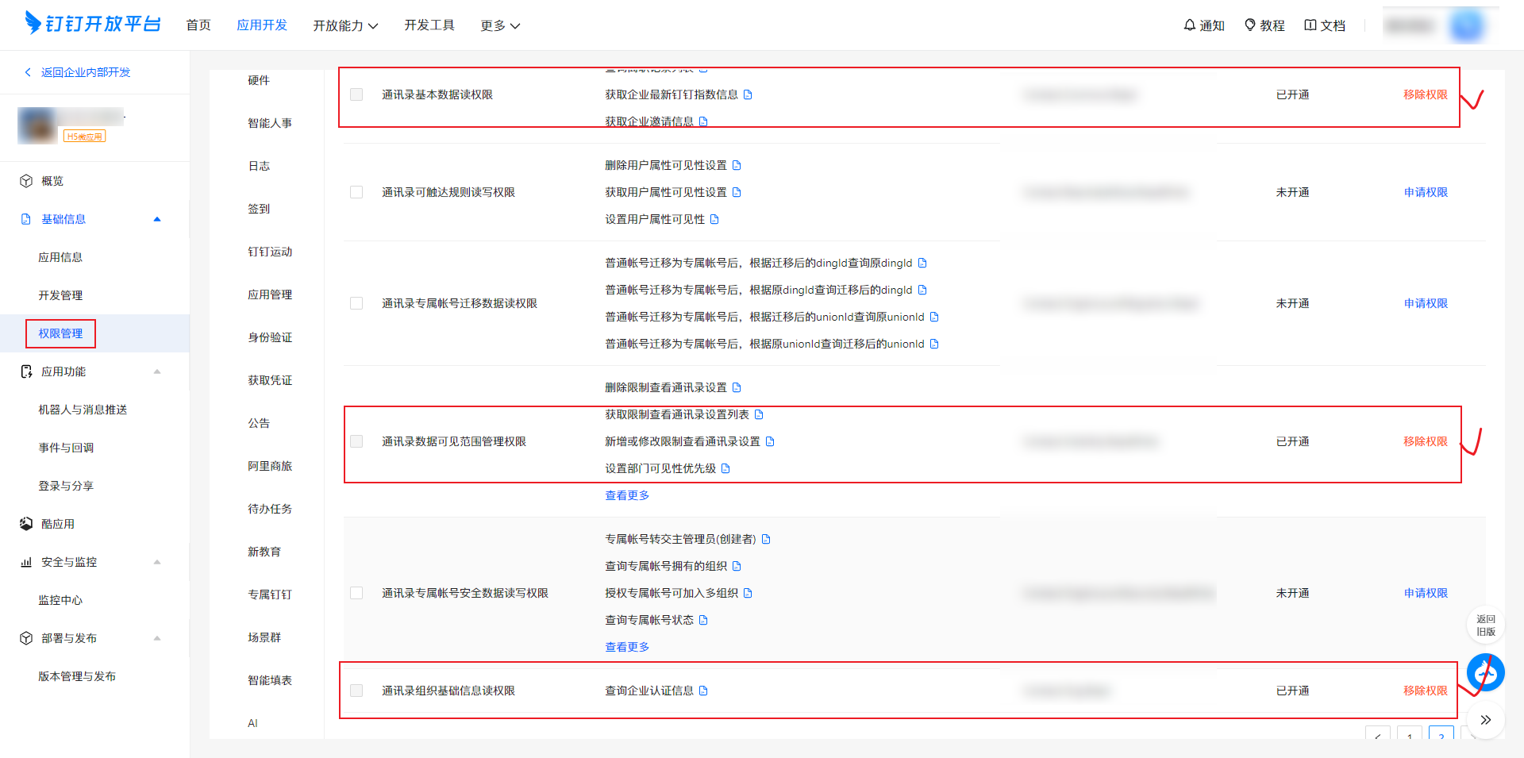
Task: Open doc icon next to 新增或修改限制查看通讯录设置
Action: click(x=770, y=441)
